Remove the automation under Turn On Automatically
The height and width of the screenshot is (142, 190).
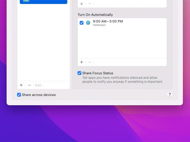[90, 62]
